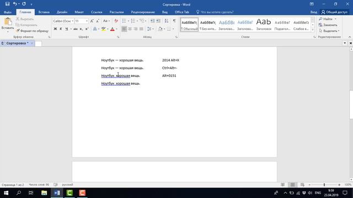Click Формат по образцу (Format Painter)
The width and height of the screenshot is (353, 198).
click(x=32, y=31)
